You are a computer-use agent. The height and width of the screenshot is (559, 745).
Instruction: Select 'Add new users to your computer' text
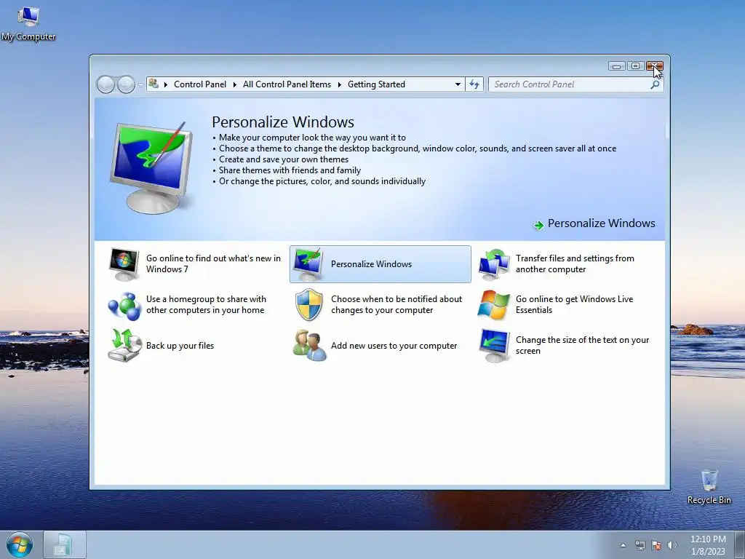click(x=394, y=346)
